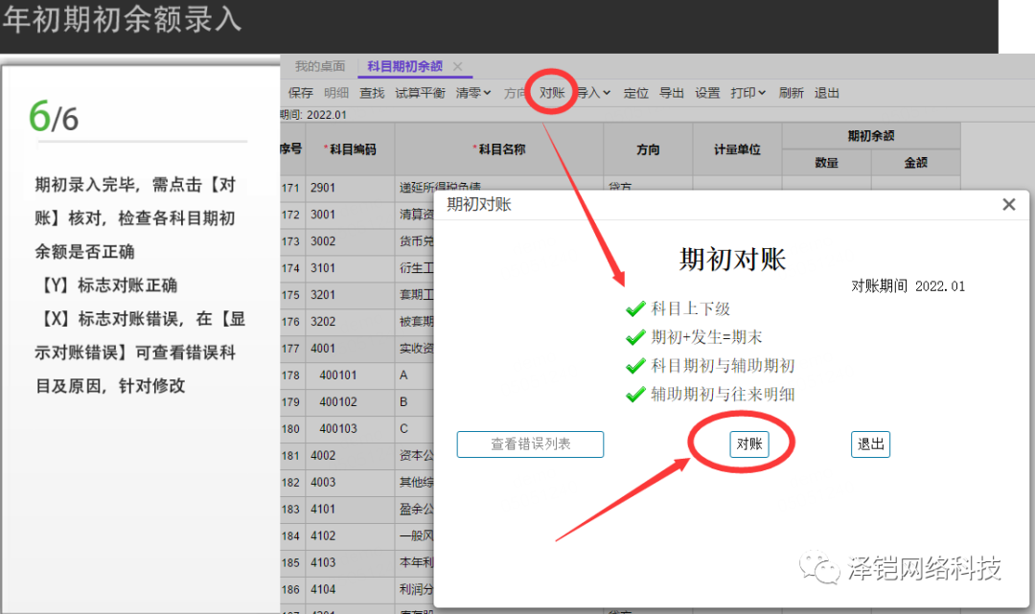Viewport: 1035px width, 614px height.
Task: Close the 科目期初余额 tab
Action: [458, 66]
